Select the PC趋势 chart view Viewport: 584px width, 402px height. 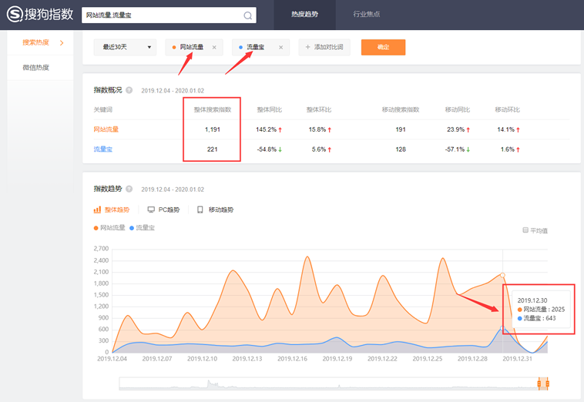pos(163,209)
